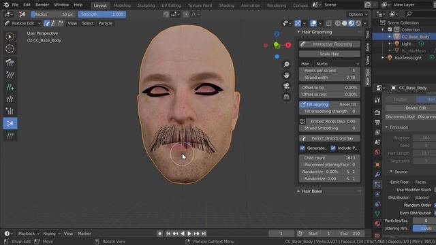Toggle the auto keying record button

point(159,233)
